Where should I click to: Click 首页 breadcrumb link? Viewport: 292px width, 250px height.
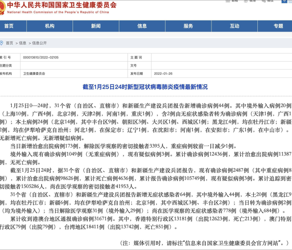coord(9,43)
